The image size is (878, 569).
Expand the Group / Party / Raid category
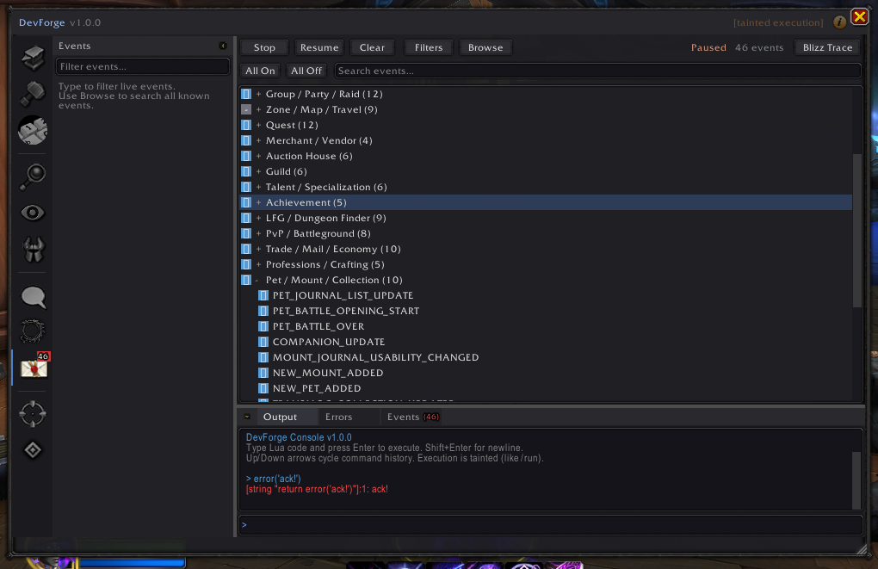(259, 94)
